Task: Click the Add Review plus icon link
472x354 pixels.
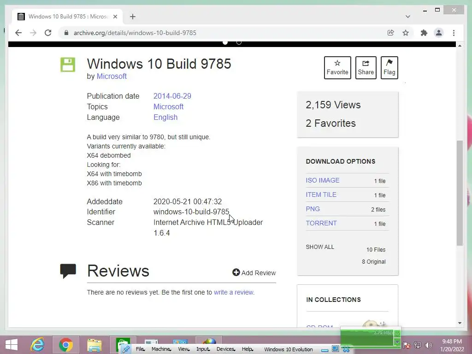Action: (x=254, y=273)
